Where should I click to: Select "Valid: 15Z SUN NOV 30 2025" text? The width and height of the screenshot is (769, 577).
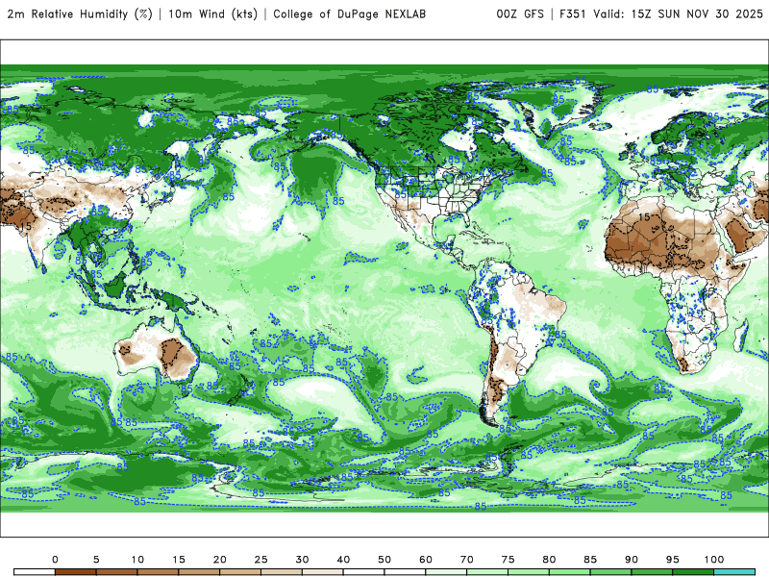(x=678, y=14)
